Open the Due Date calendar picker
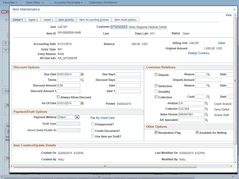This screenshot has width=239, height=179. coord(82,74)
